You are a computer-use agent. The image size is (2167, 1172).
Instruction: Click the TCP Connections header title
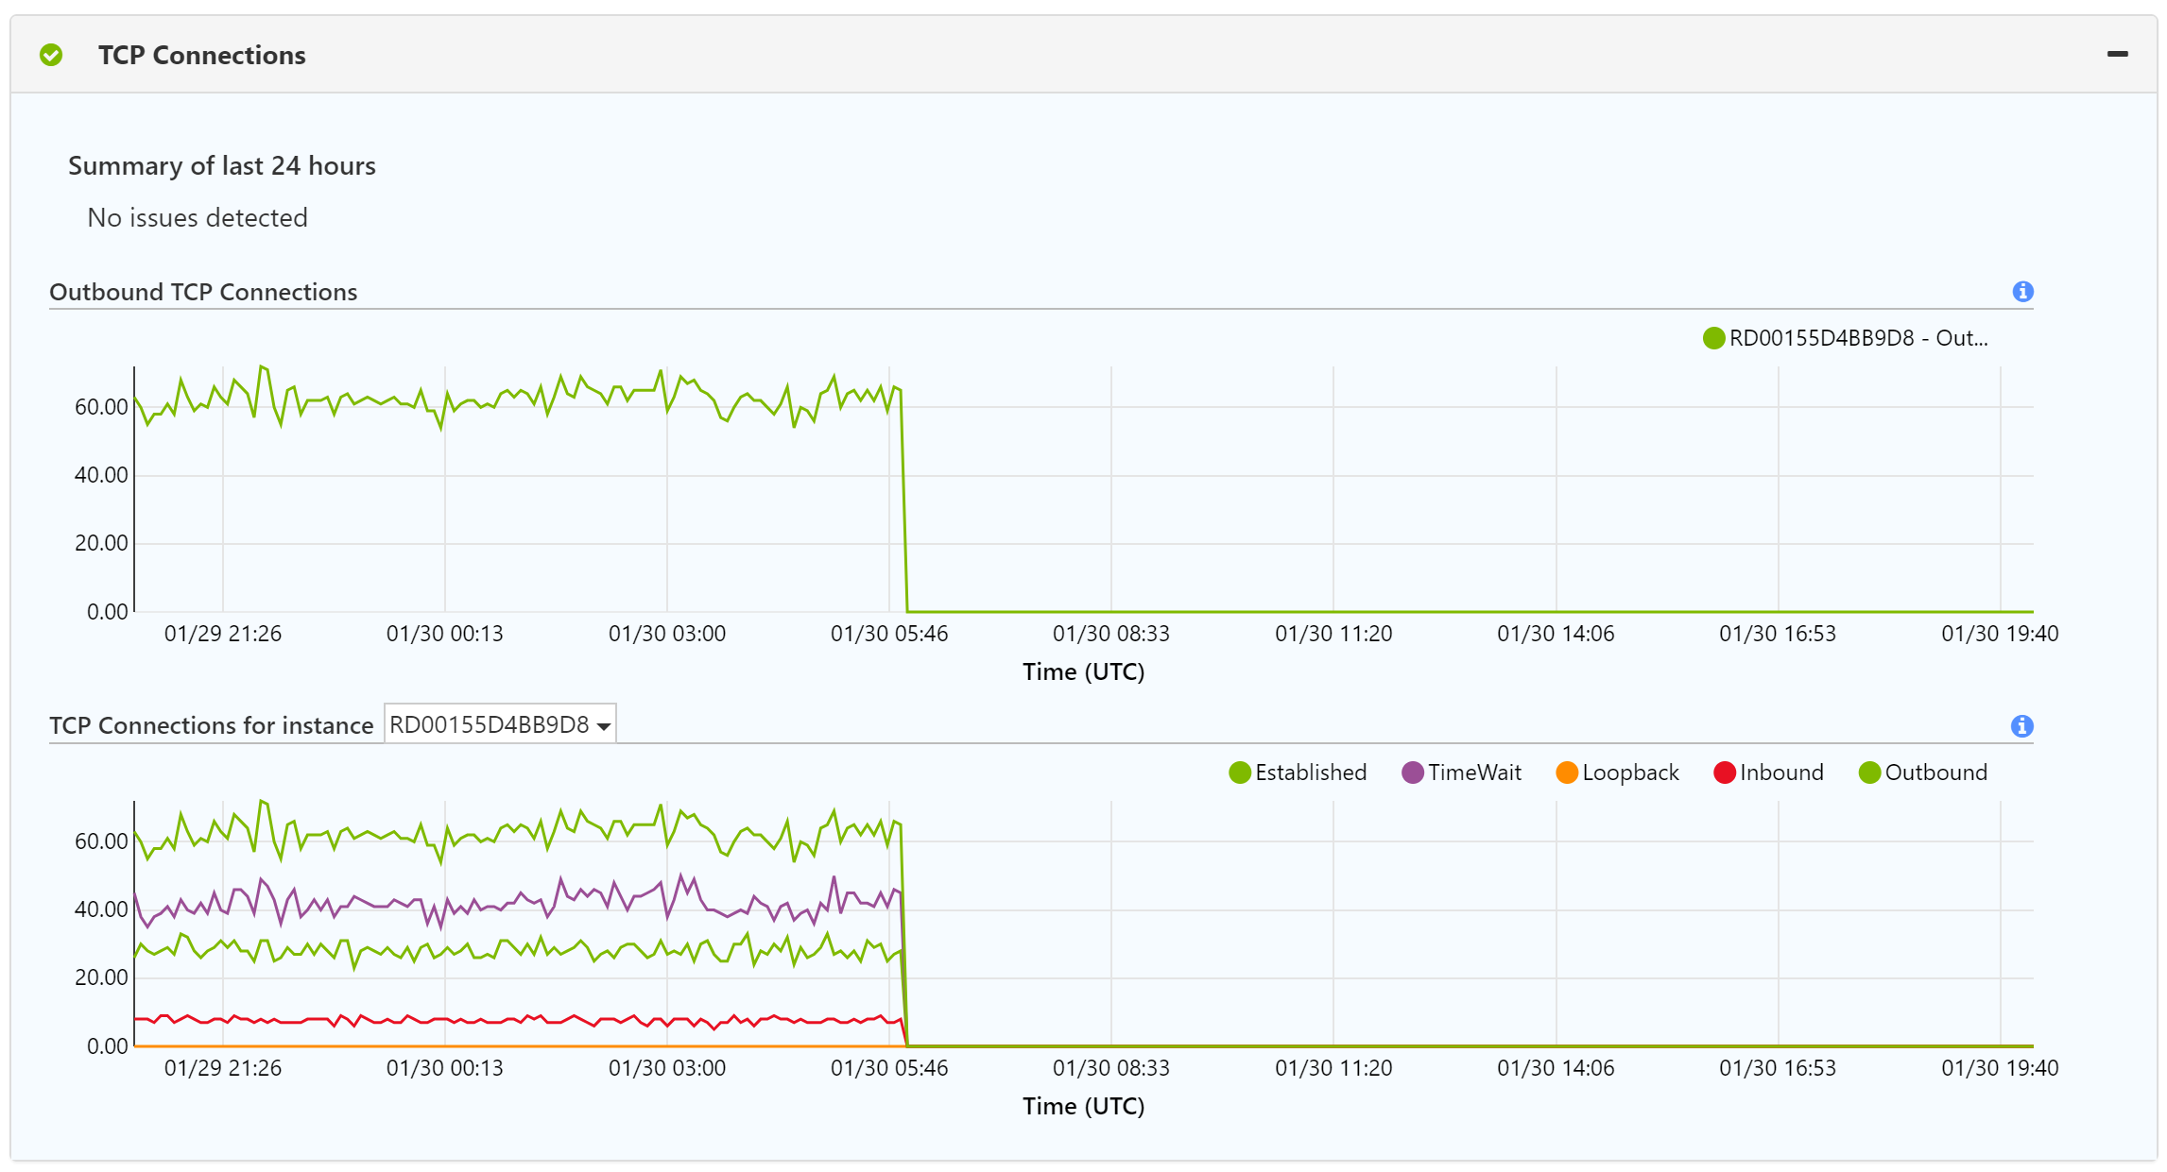pos(201,55)
